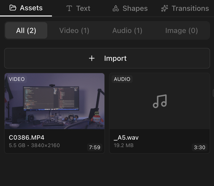This screenshot has width=214, height=186.
Task: Click the VIDEO badge on C0386.MP4
Action: 17,79
